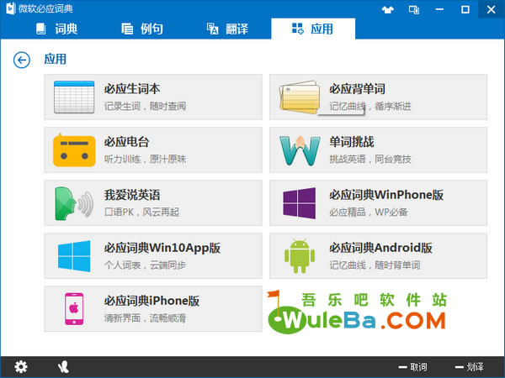The image size is (505, 378).
Task: Maximize the dictionary window
Action: 465,9
